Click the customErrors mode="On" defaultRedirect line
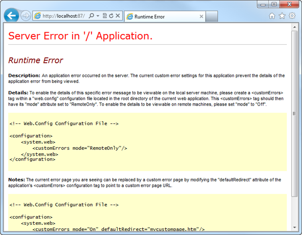The width and height of the screenshot is (302, 235). click(118, 229)
